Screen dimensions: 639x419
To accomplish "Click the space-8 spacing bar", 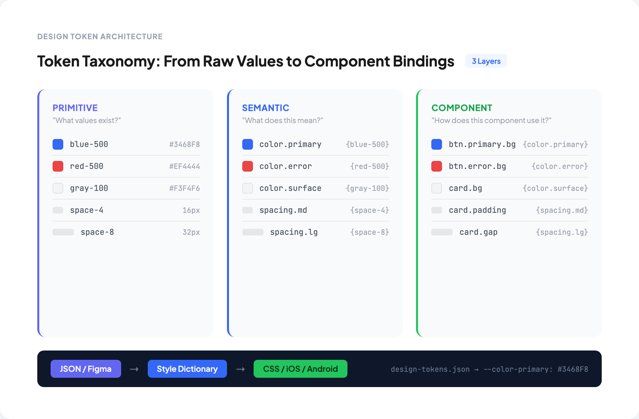I will pyautogui.click(x=63, y=232).
